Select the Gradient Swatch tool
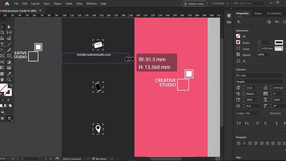The width and height of the screenshot is (286, 161). (2, 68)
